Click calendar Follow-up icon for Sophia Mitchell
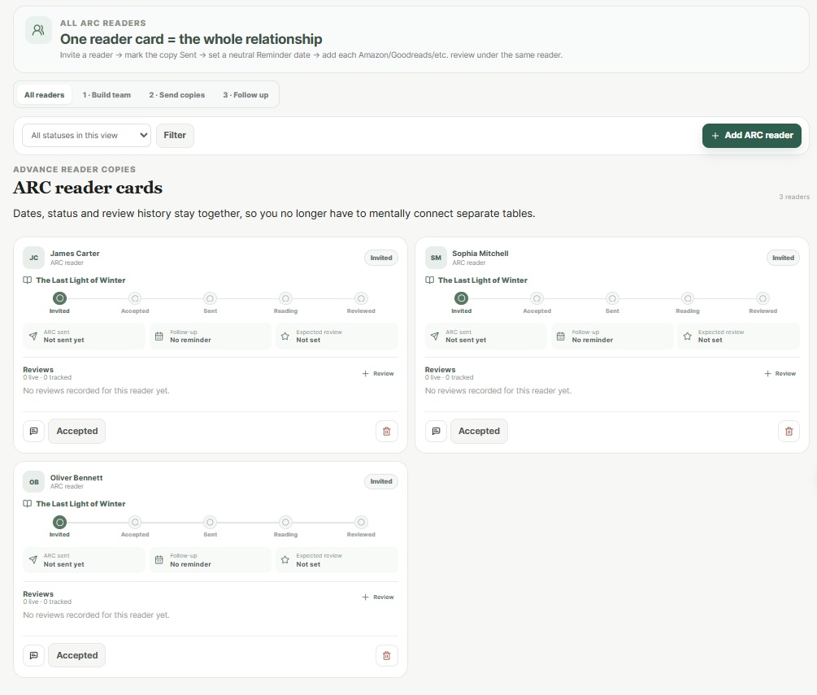817x695 pixels. tap(561, 337)
